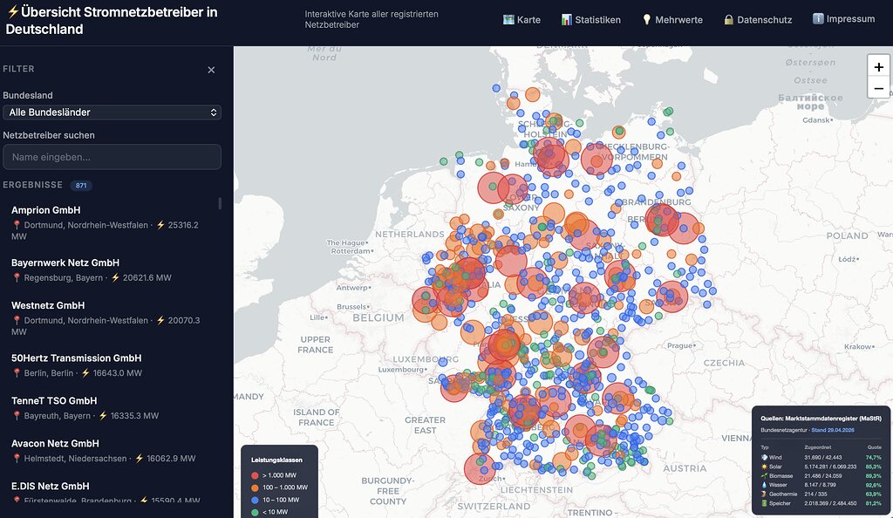This screenshot has height=518, width=893.
Task: Open the Bundesland dropdown
Action: (112, 112)
